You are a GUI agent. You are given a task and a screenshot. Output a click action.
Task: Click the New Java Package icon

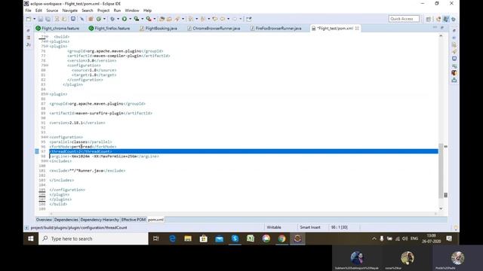91,19
